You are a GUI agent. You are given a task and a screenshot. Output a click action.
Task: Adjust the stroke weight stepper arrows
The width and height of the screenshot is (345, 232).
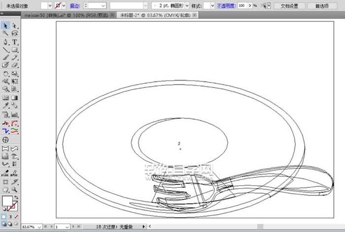86,6
